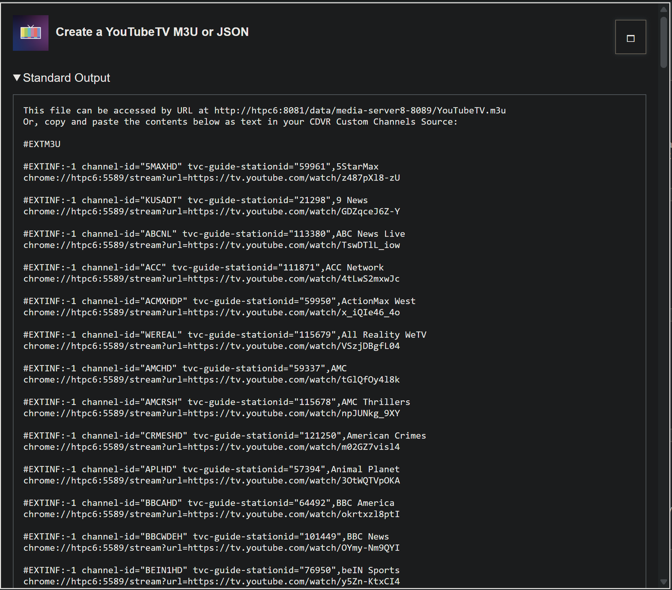The width and height of the screenshot is (672, 590).
Task: Collapse the Standard Output disclosure triangle
Action: 16,78
